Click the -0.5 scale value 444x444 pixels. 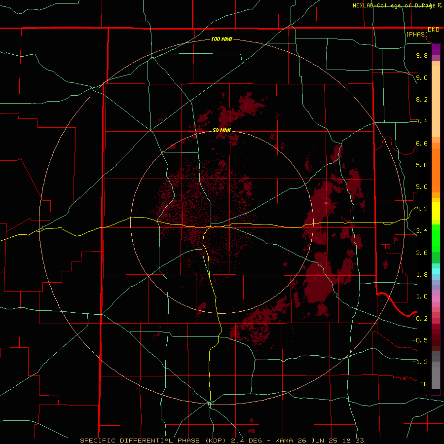point(420,340)
